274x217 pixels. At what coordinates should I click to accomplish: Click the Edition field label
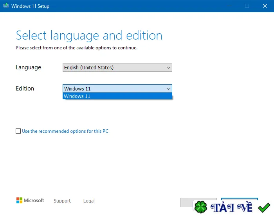pyautogui.click(x=25, y=89)
